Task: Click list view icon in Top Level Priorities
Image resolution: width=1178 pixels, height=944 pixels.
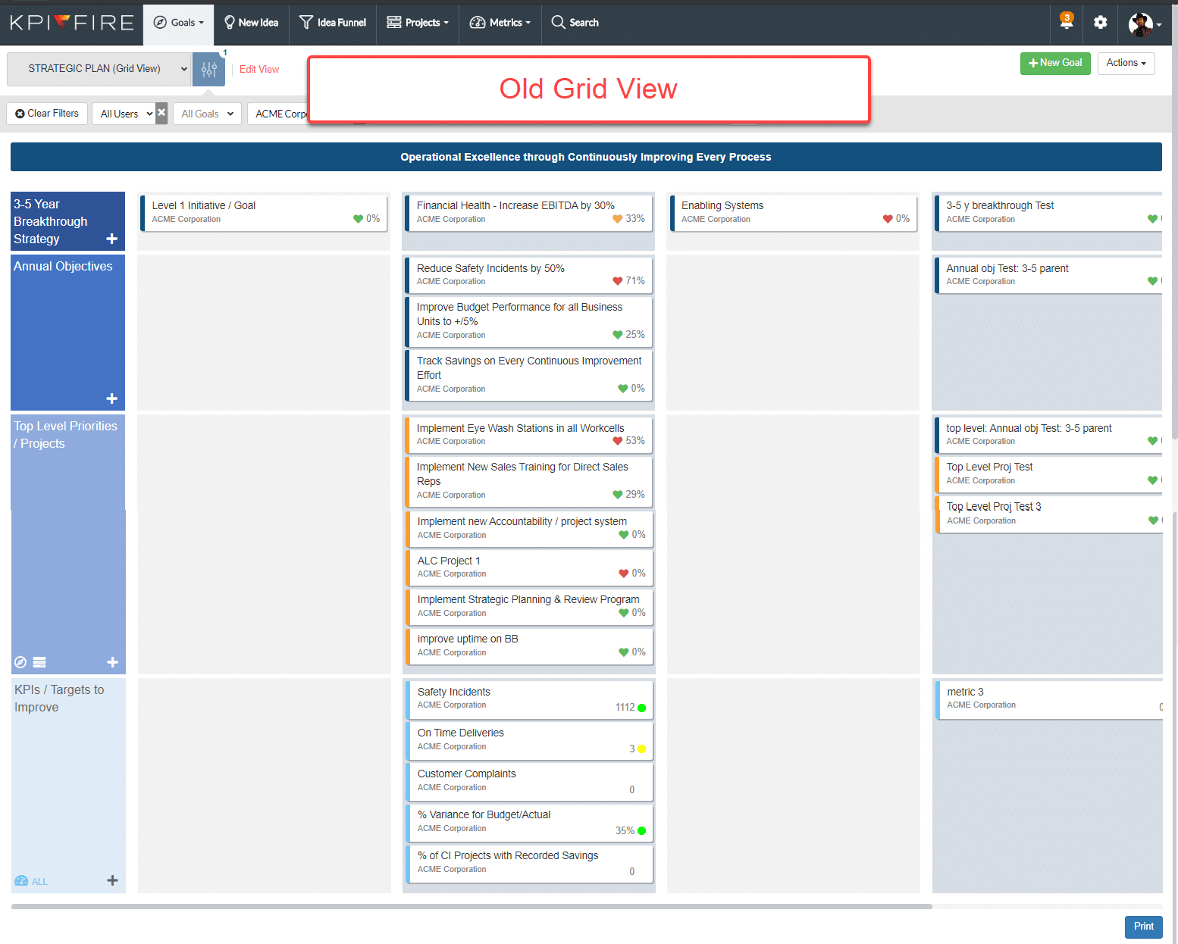Action: [x=40, y=662]
